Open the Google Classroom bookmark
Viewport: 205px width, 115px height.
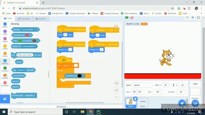pos(75,13)
